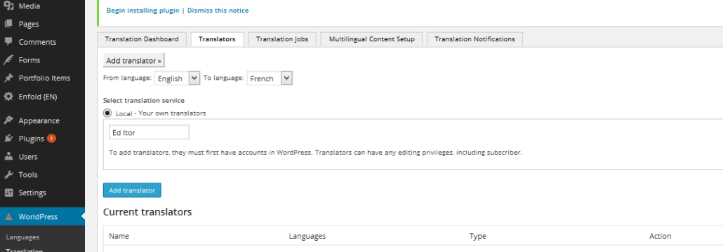This screenshot has height=252, width=723.
Task: Click the Ed Itor translator name field
Action: [149, 132]
